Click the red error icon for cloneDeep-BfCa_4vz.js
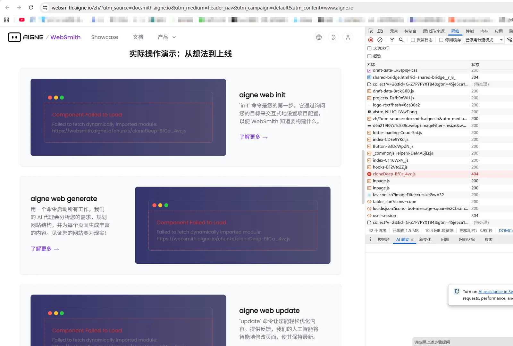Viewport: 513px width, 346px height. point(369,174)
